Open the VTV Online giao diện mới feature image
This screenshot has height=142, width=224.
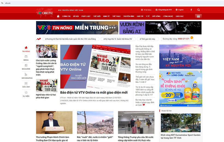coord(95,66)
